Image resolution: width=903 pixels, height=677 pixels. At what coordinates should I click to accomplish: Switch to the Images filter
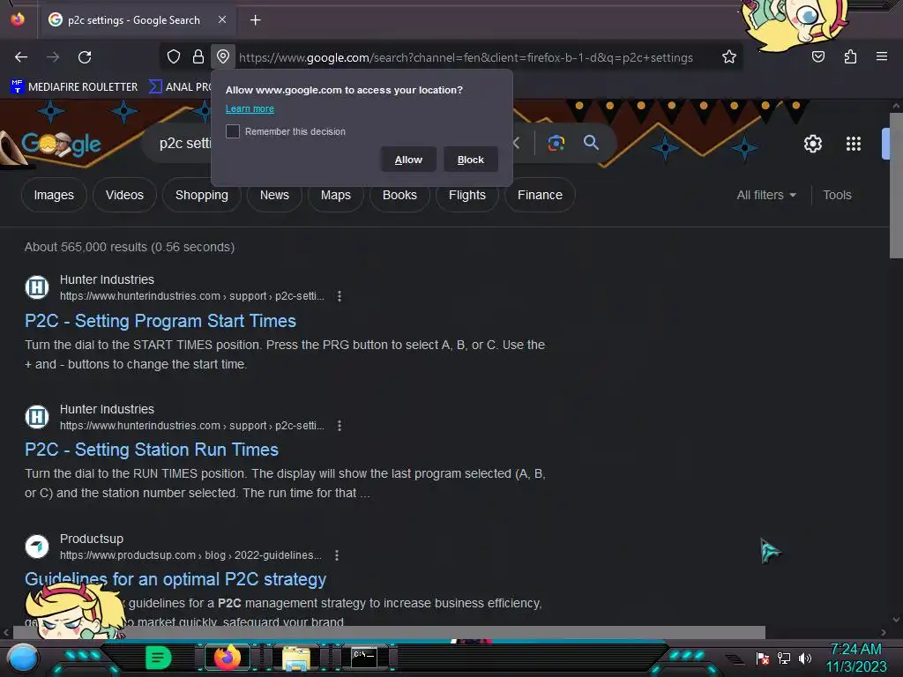tap(54, 195)
